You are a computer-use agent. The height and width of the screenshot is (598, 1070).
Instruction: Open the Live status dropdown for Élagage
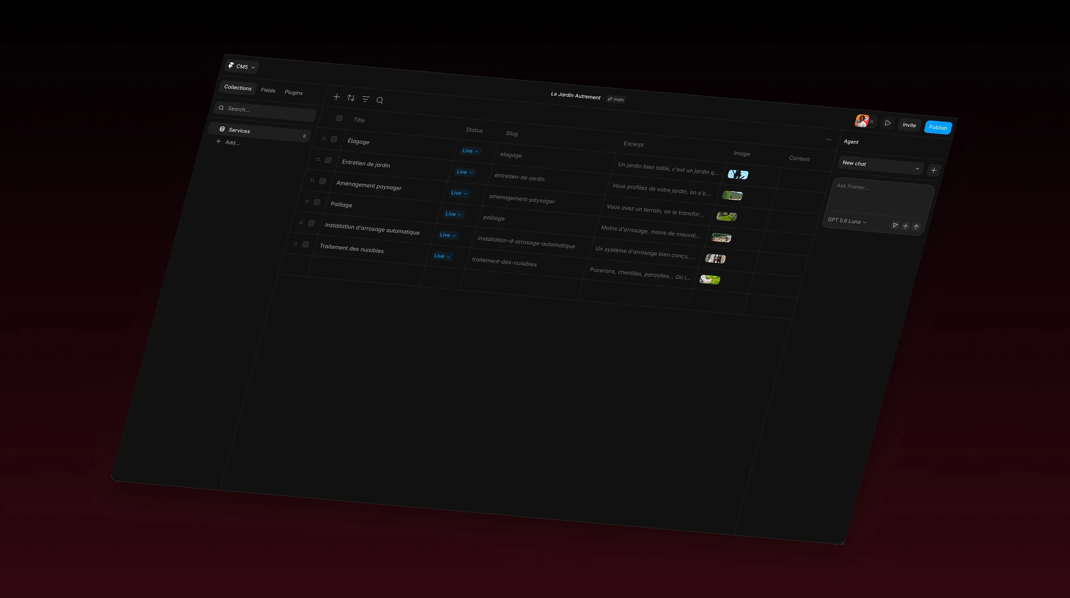tap(470, 151)
